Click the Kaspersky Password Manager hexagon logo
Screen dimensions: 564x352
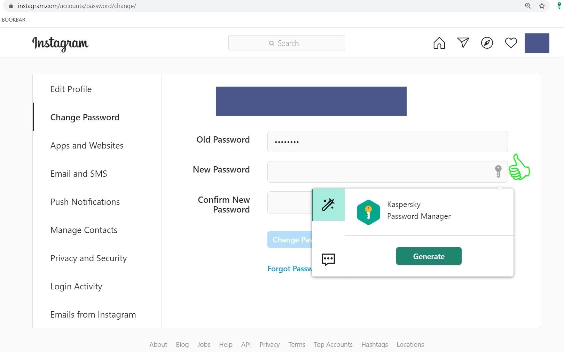click(x=368, y=212)
